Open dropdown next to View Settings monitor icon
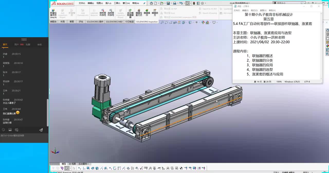This screenshot has height=173, width=329. (x=217, y=22)
